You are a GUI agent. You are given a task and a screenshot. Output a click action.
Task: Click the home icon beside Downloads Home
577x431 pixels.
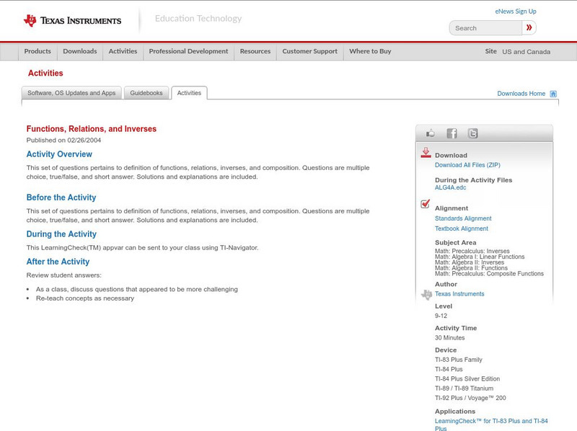coord(553,94)
